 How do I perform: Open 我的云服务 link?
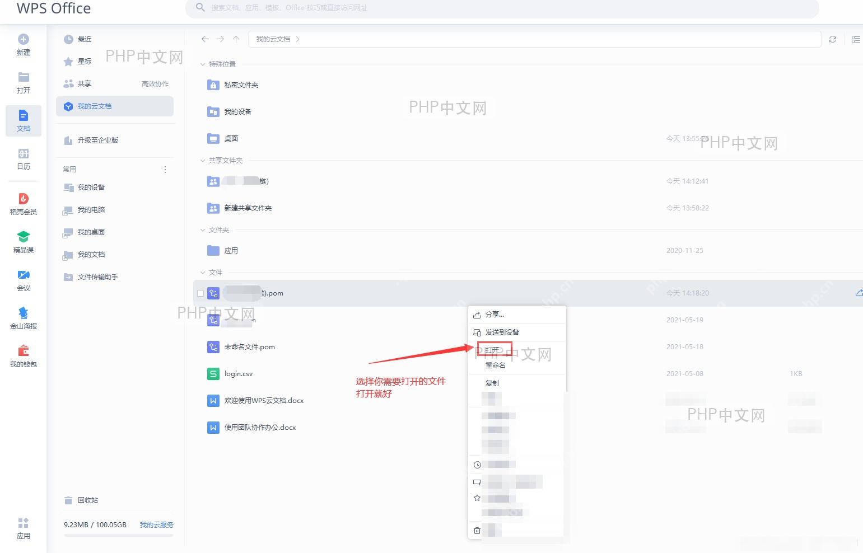[x=157, y=525]
